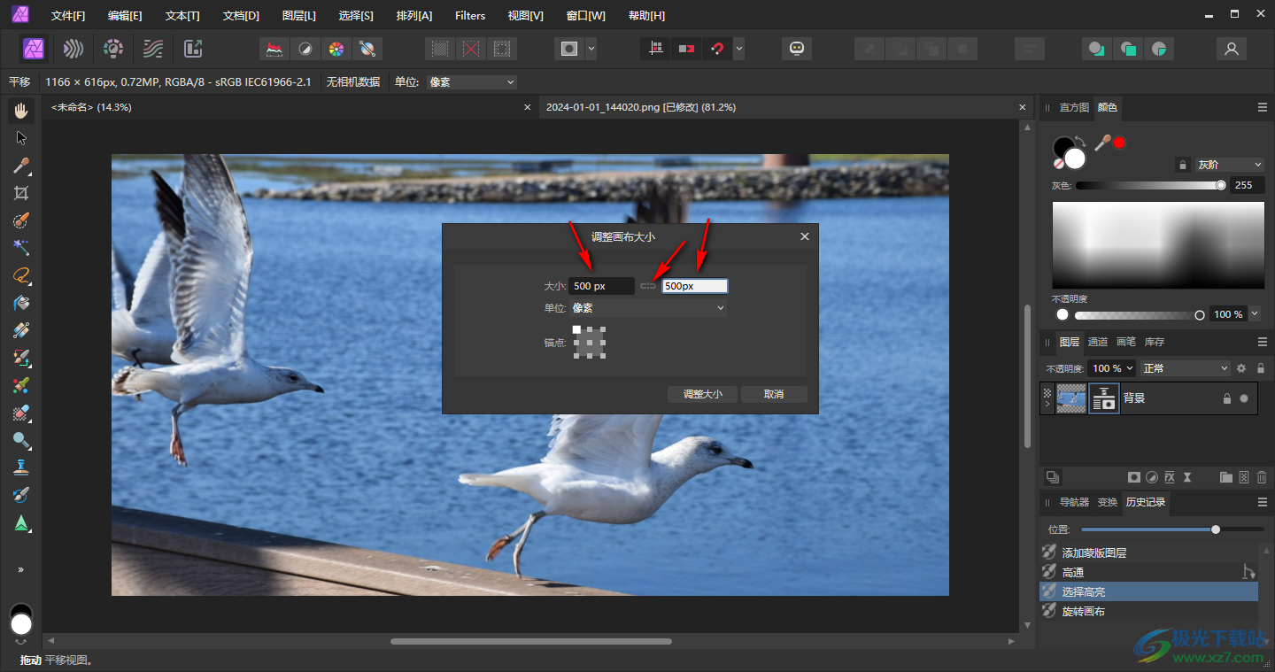Toggle the aspect ratio link icon
1275x672 pixels.
(648, 286)
